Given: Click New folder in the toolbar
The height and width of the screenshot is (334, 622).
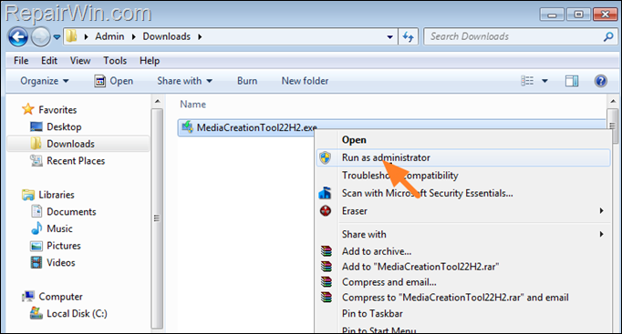Looking at the screenshot, I should tap(305, 81).
